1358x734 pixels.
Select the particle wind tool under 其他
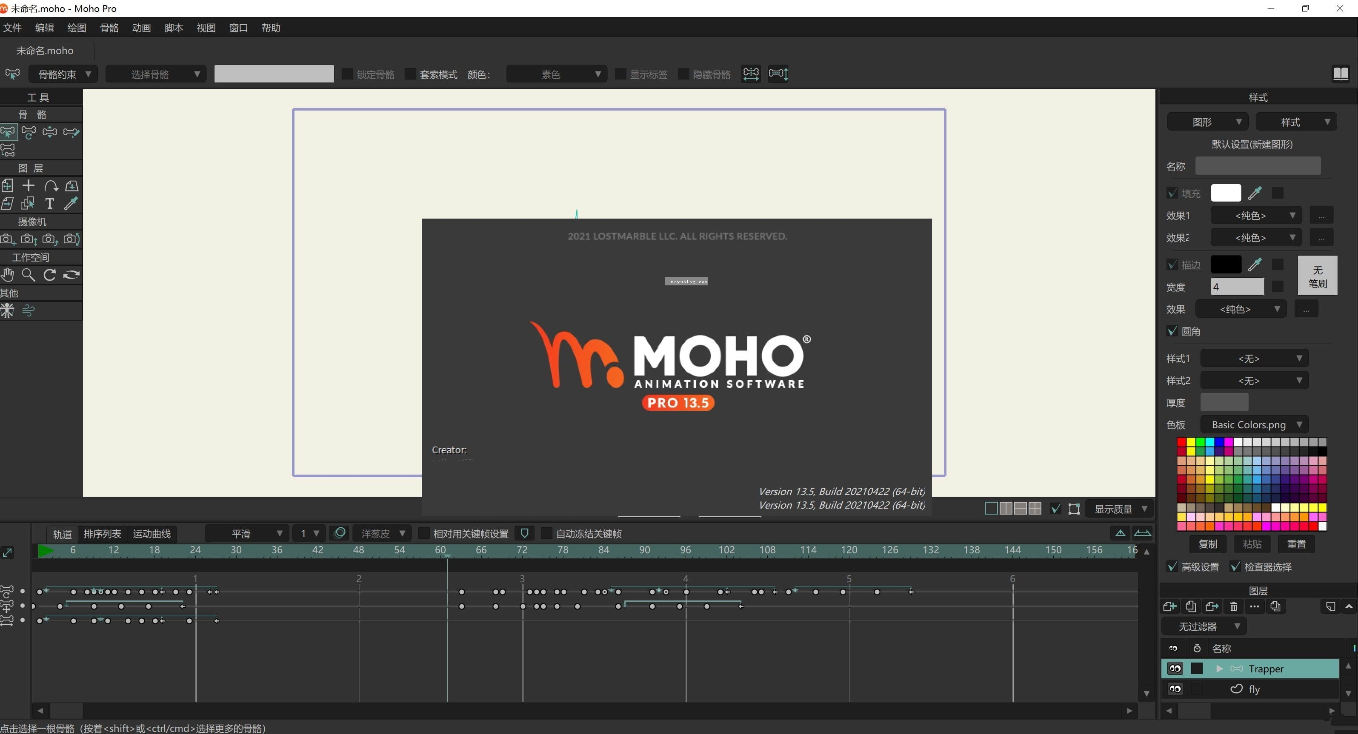29,311
